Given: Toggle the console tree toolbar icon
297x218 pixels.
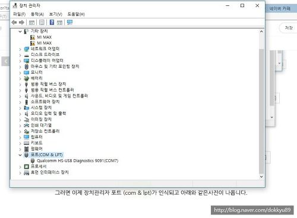Looking at the screenshot, I should click(31, 23).
